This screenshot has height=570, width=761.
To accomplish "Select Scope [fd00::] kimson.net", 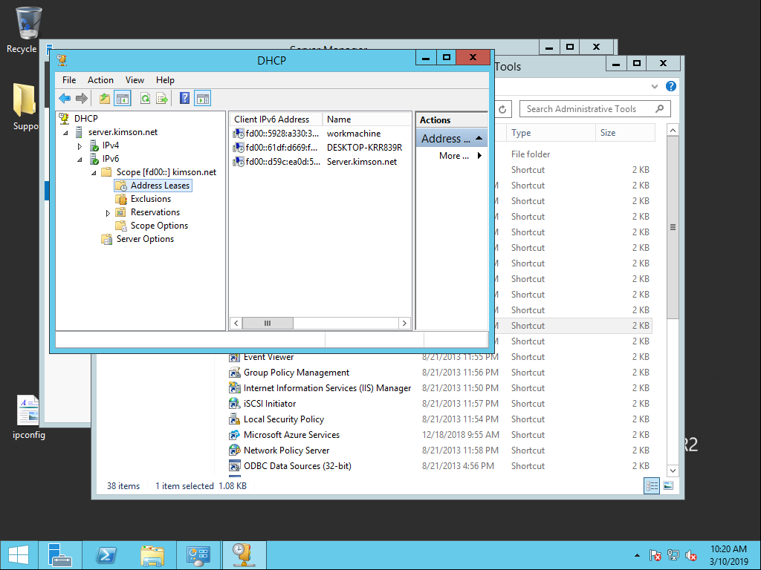I will click(166, 172).
